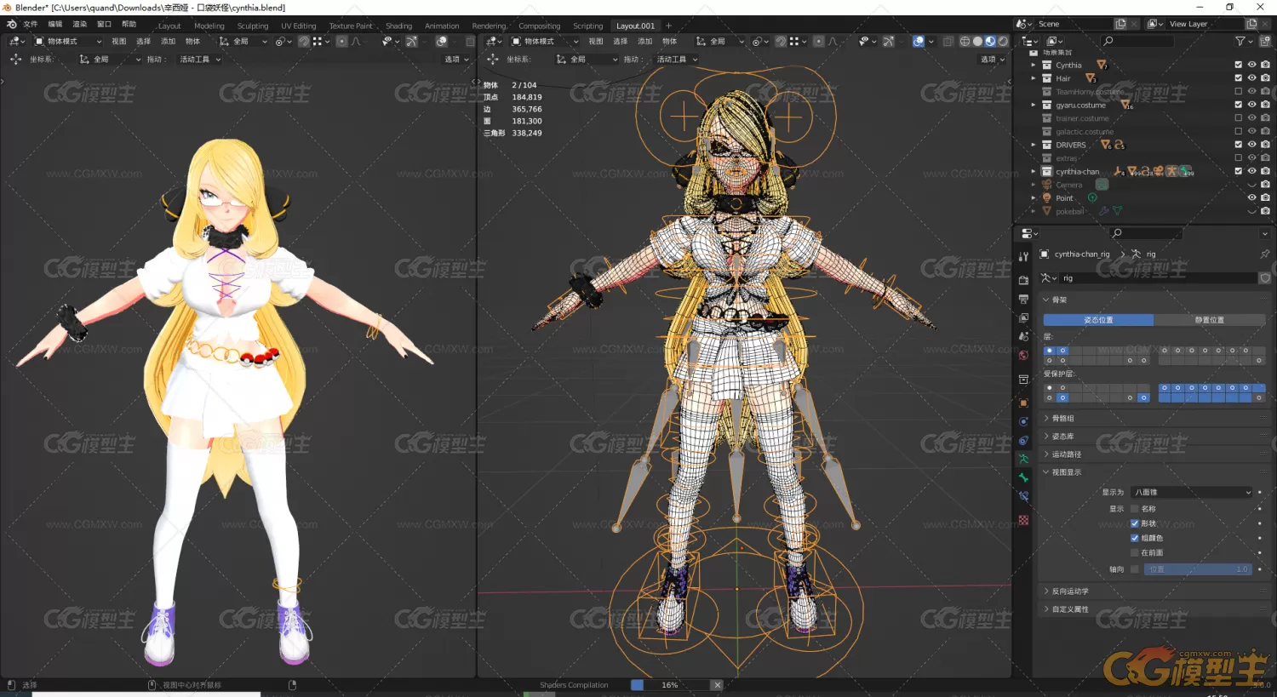Open the Render properties tab
1277x697 pixels.
tap(1023, 279)
